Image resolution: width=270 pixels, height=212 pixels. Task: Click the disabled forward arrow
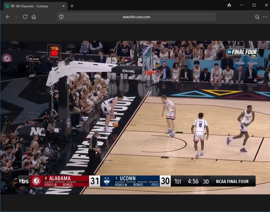tap(16, 17)
